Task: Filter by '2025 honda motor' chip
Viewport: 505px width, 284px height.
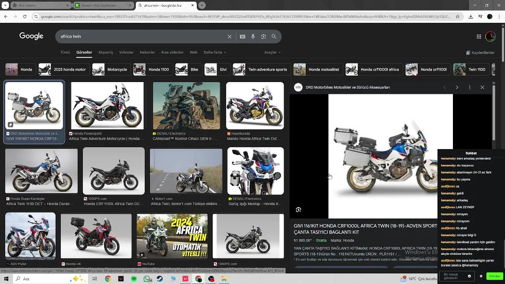Action: click(64, 69)
